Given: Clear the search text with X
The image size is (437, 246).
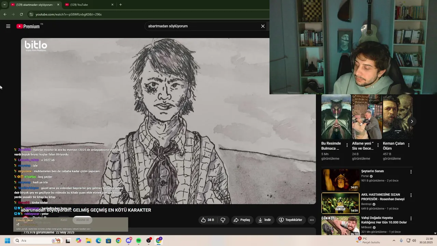Looking at the screenshot, I should 263,26.
